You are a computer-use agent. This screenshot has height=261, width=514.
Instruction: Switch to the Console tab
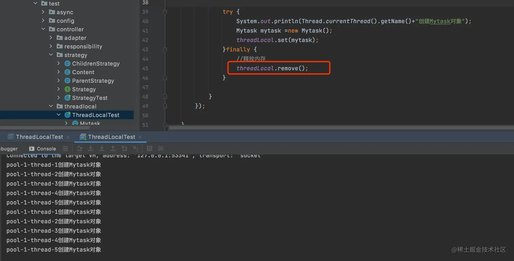click(x=43, y=148)
